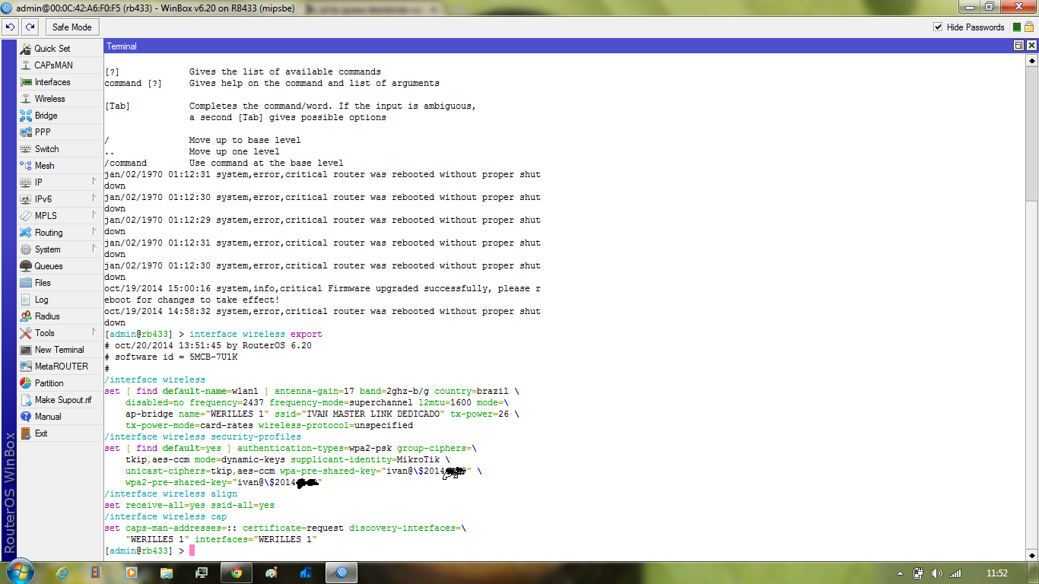This screenshot has height=584, width=1039.
Task: Expand the IPv6 submenu arrow
Action: (94, 198)
